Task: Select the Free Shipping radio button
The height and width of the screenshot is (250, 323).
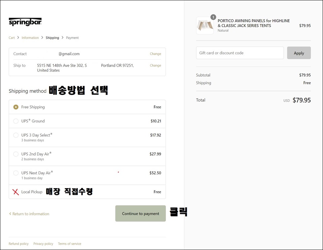Action: pyautogui.click(x=16, y=107)
